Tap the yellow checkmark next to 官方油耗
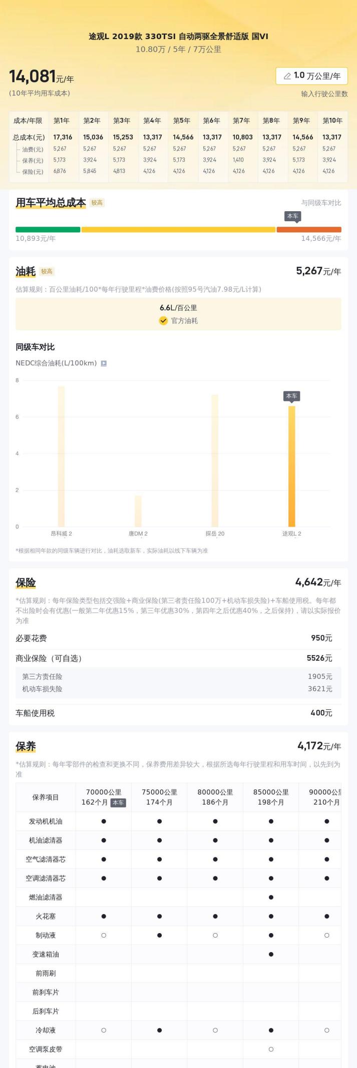The height and width of the screenshot is (1068, 357). [163, 321]
